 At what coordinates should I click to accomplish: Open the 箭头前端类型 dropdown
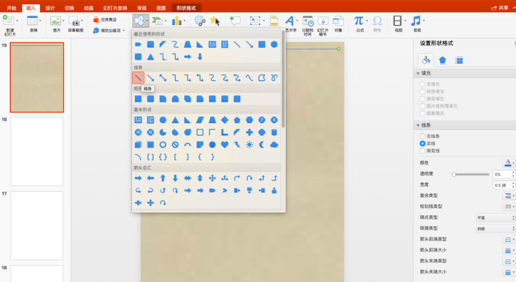[x=509, y=239]
